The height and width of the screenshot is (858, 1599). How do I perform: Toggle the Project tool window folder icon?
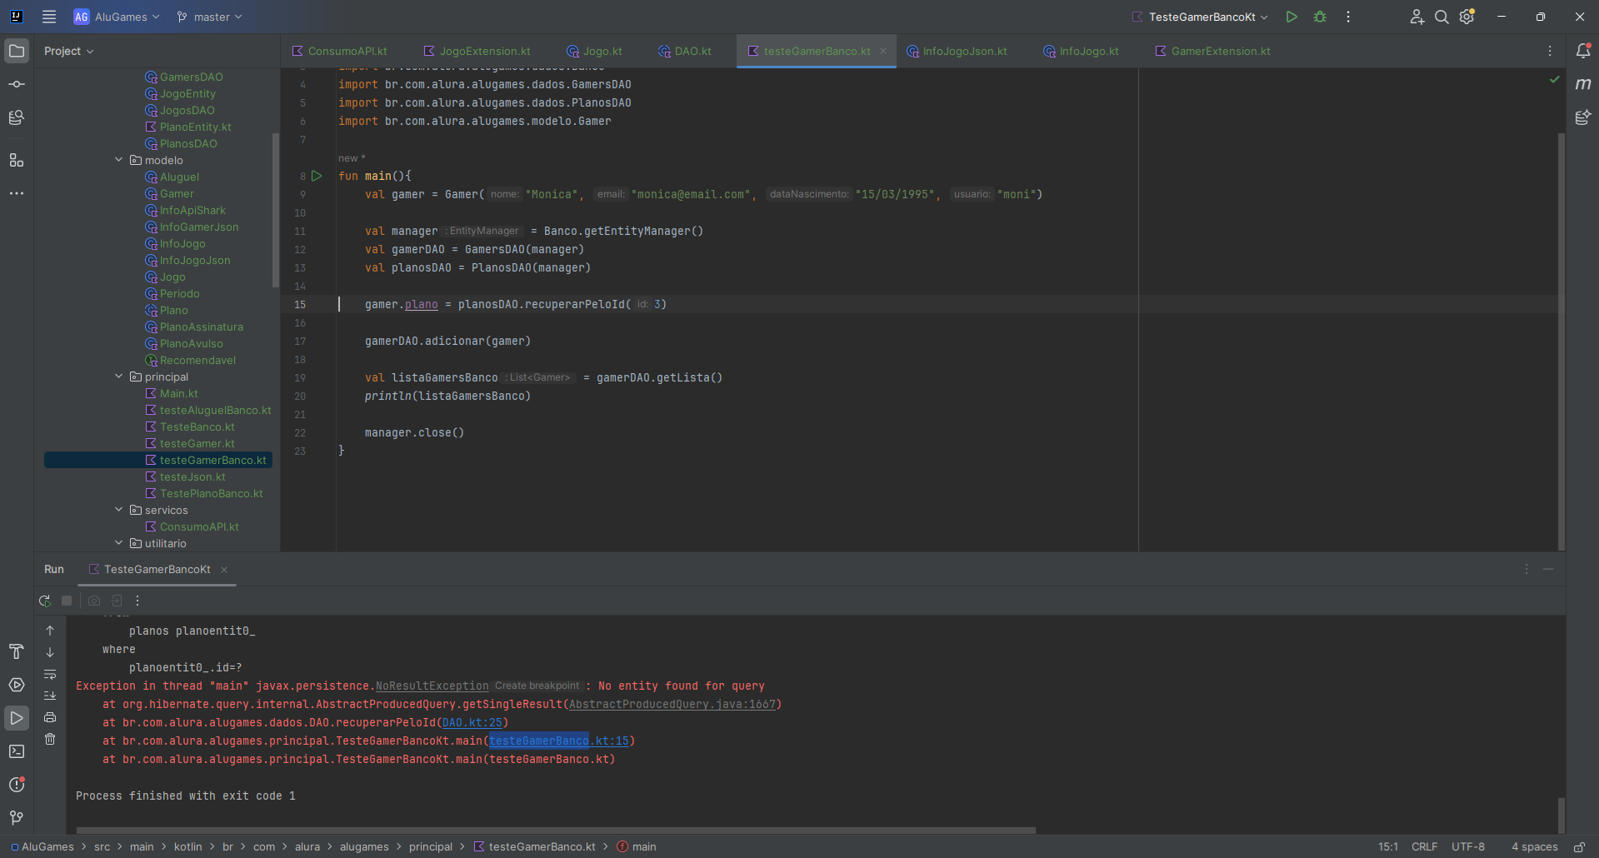[17, 51]
